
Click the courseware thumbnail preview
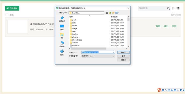(18, 27)
